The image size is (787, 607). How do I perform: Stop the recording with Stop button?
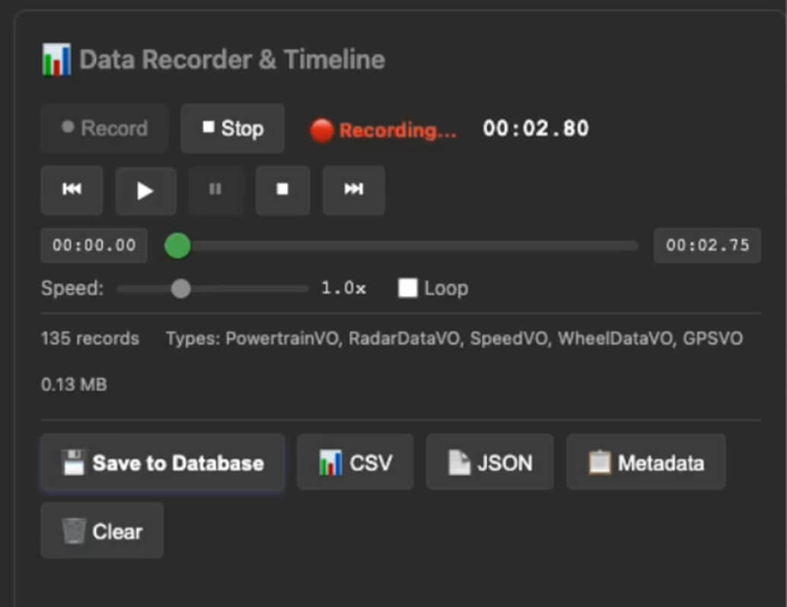click(x=232, y=129)
